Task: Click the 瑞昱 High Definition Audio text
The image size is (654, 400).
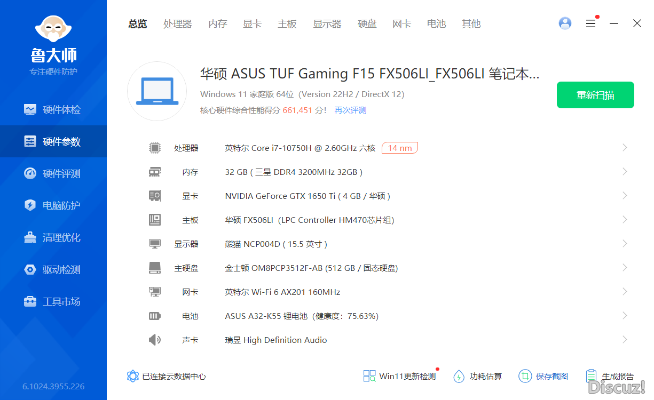Action: [x=276, y=340]
